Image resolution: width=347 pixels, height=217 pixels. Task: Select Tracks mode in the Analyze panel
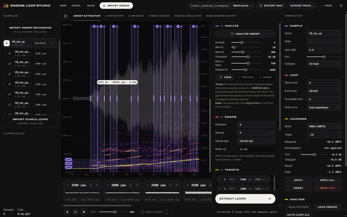click(x=245, y=77)
